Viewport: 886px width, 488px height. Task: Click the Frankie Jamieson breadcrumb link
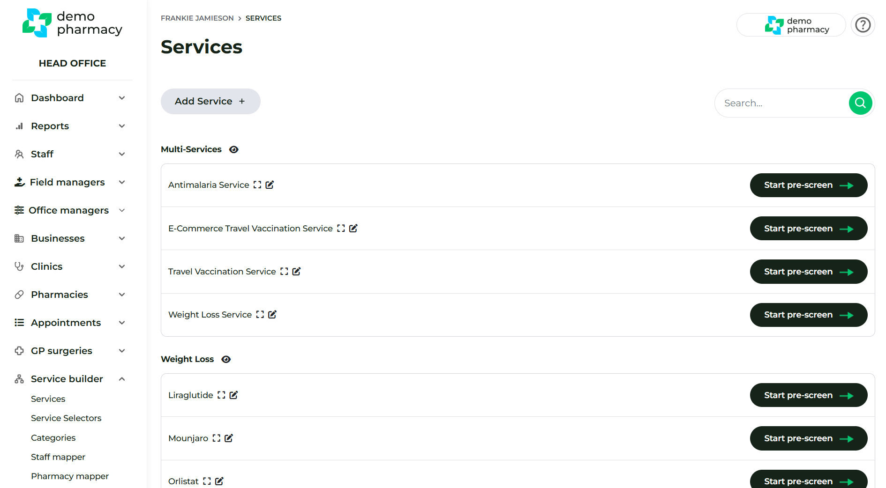pyautogui.click(x=197, y=18)
